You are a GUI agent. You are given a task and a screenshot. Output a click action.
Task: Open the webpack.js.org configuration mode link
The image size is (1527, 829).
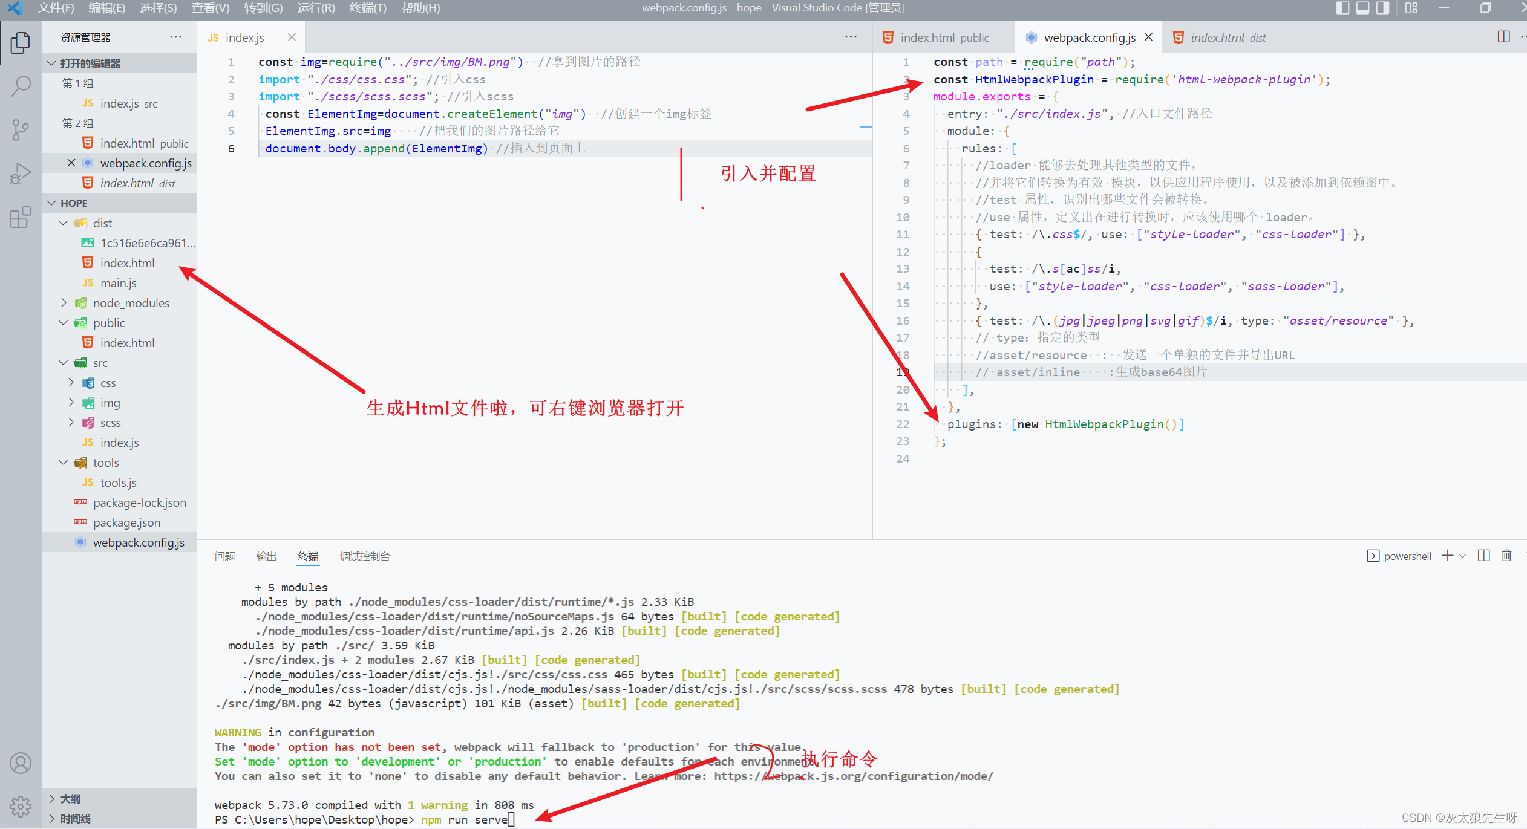pyautogui.click(x=854, y=776)
